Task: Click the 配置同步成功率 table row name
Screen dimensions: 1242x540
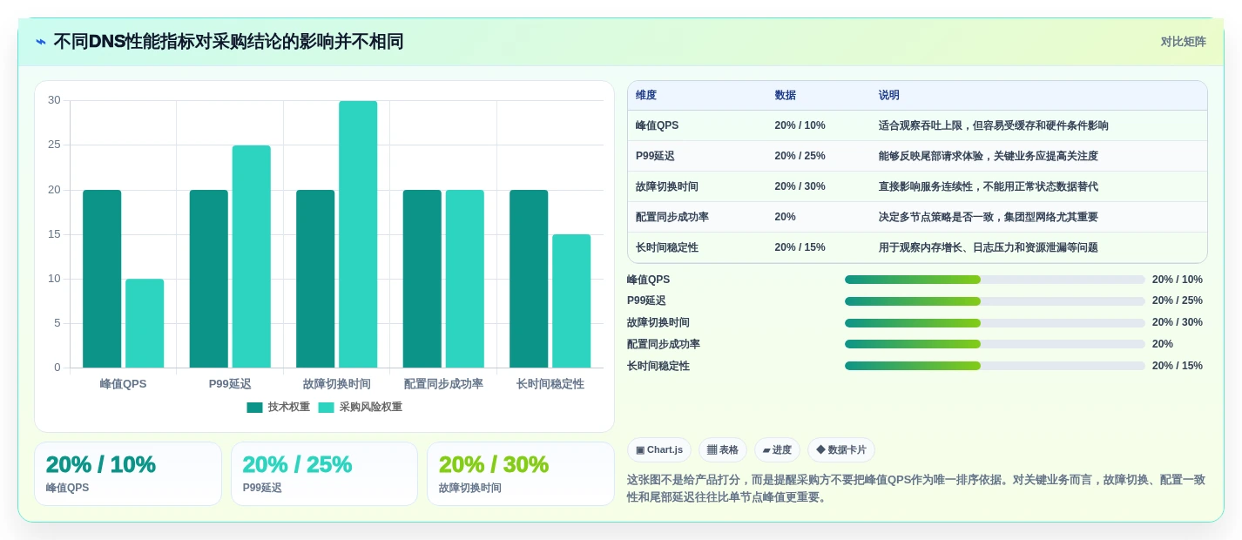Action: pos(672,217)
